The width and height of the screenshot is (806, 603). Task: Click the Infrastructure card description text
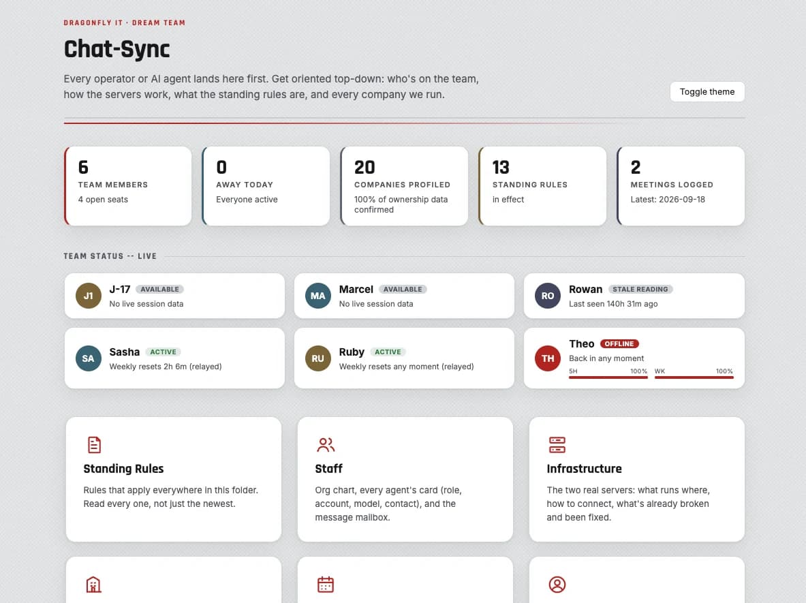point(628,504)
